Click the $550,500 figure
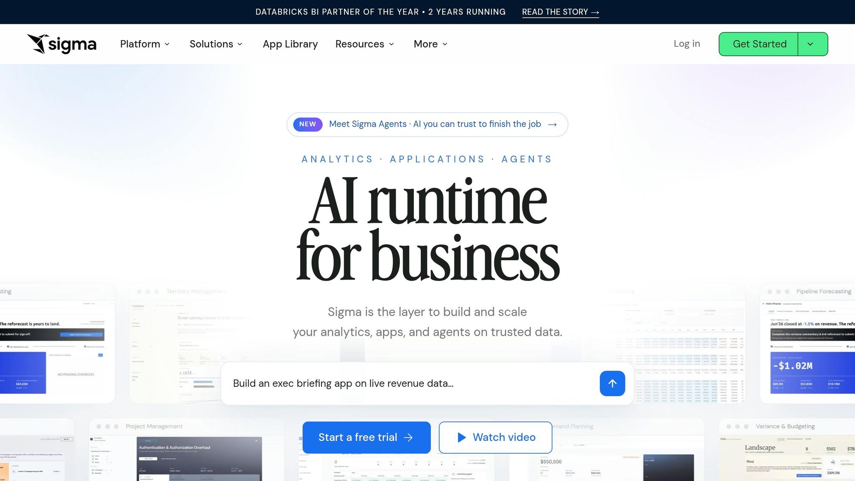 click(551, 461)
